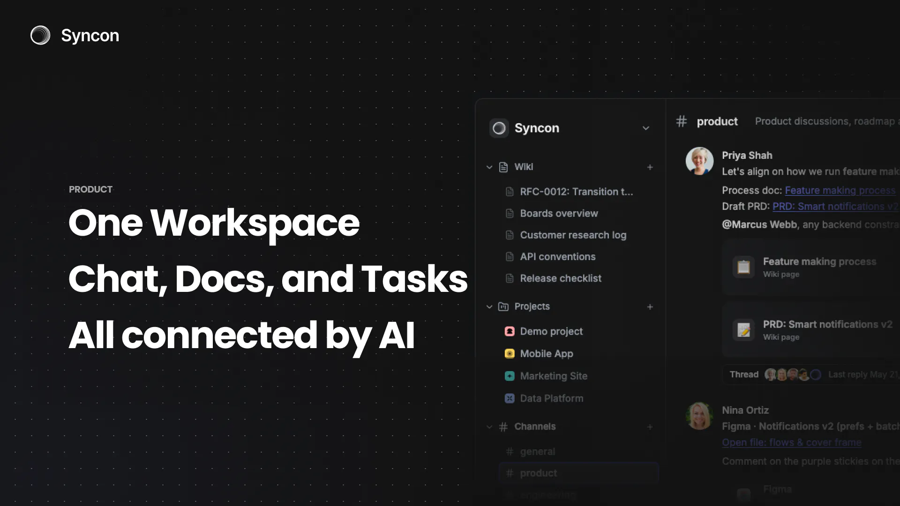
Task: Click the Priya Shah author name
Action: 747,156
